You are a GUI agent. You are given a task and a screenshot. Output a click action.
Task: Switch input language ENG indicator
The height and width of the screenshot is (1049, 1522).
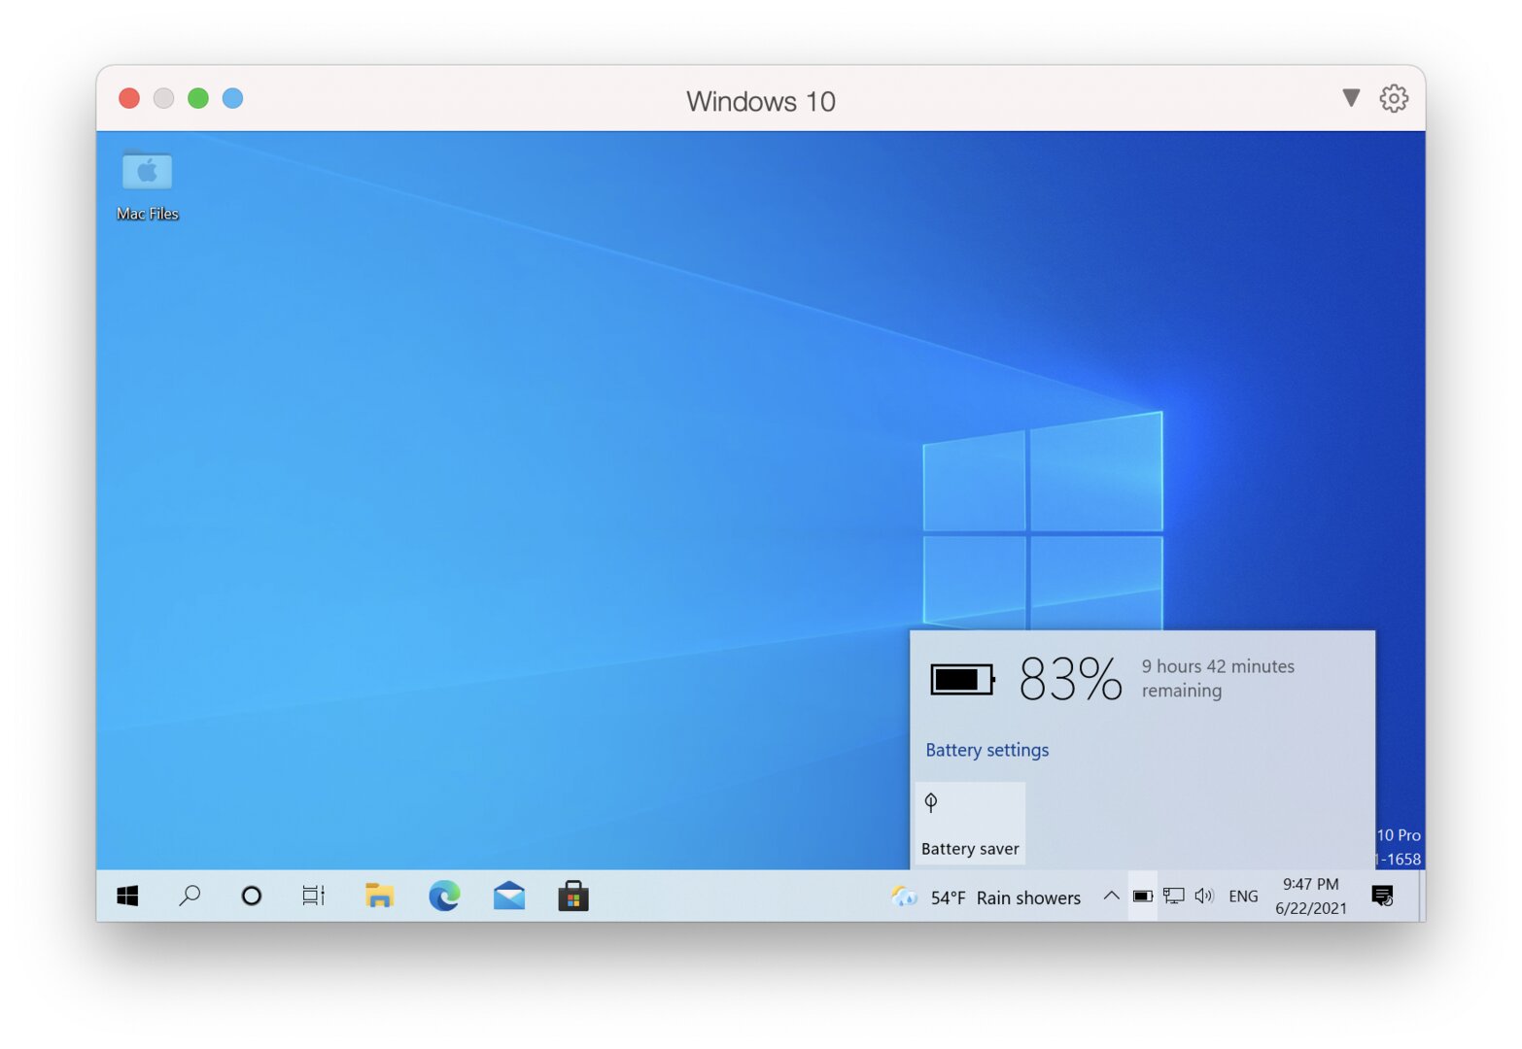point(1243,897)
